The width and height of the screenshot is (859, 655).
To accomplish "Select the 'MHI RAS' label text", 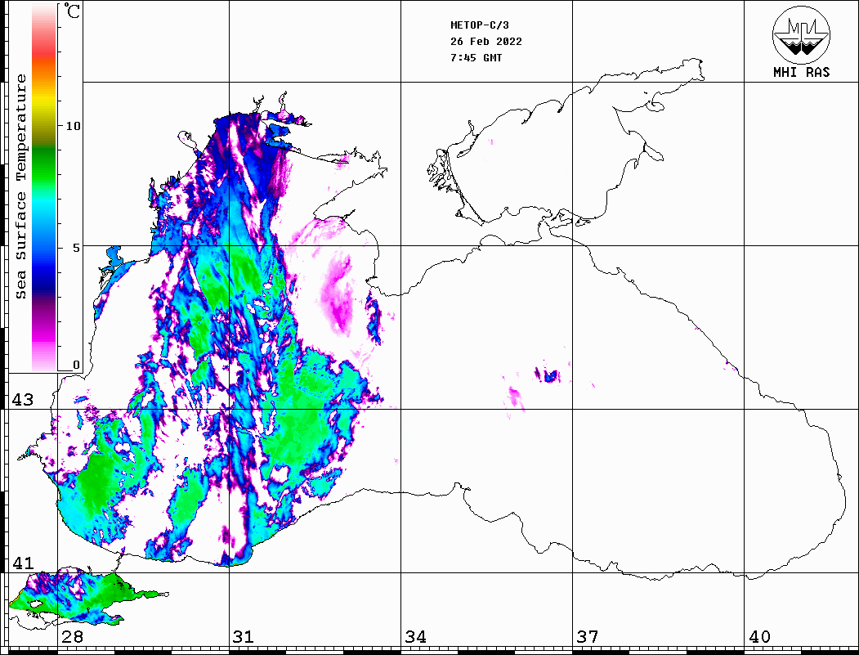I will [801, 72].
